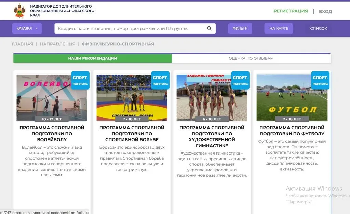Viewport: 350px width, 214px height.
Task: Click the wrestling card's СПОРТ. подготовка badge
Action: (x=160, y=80)
